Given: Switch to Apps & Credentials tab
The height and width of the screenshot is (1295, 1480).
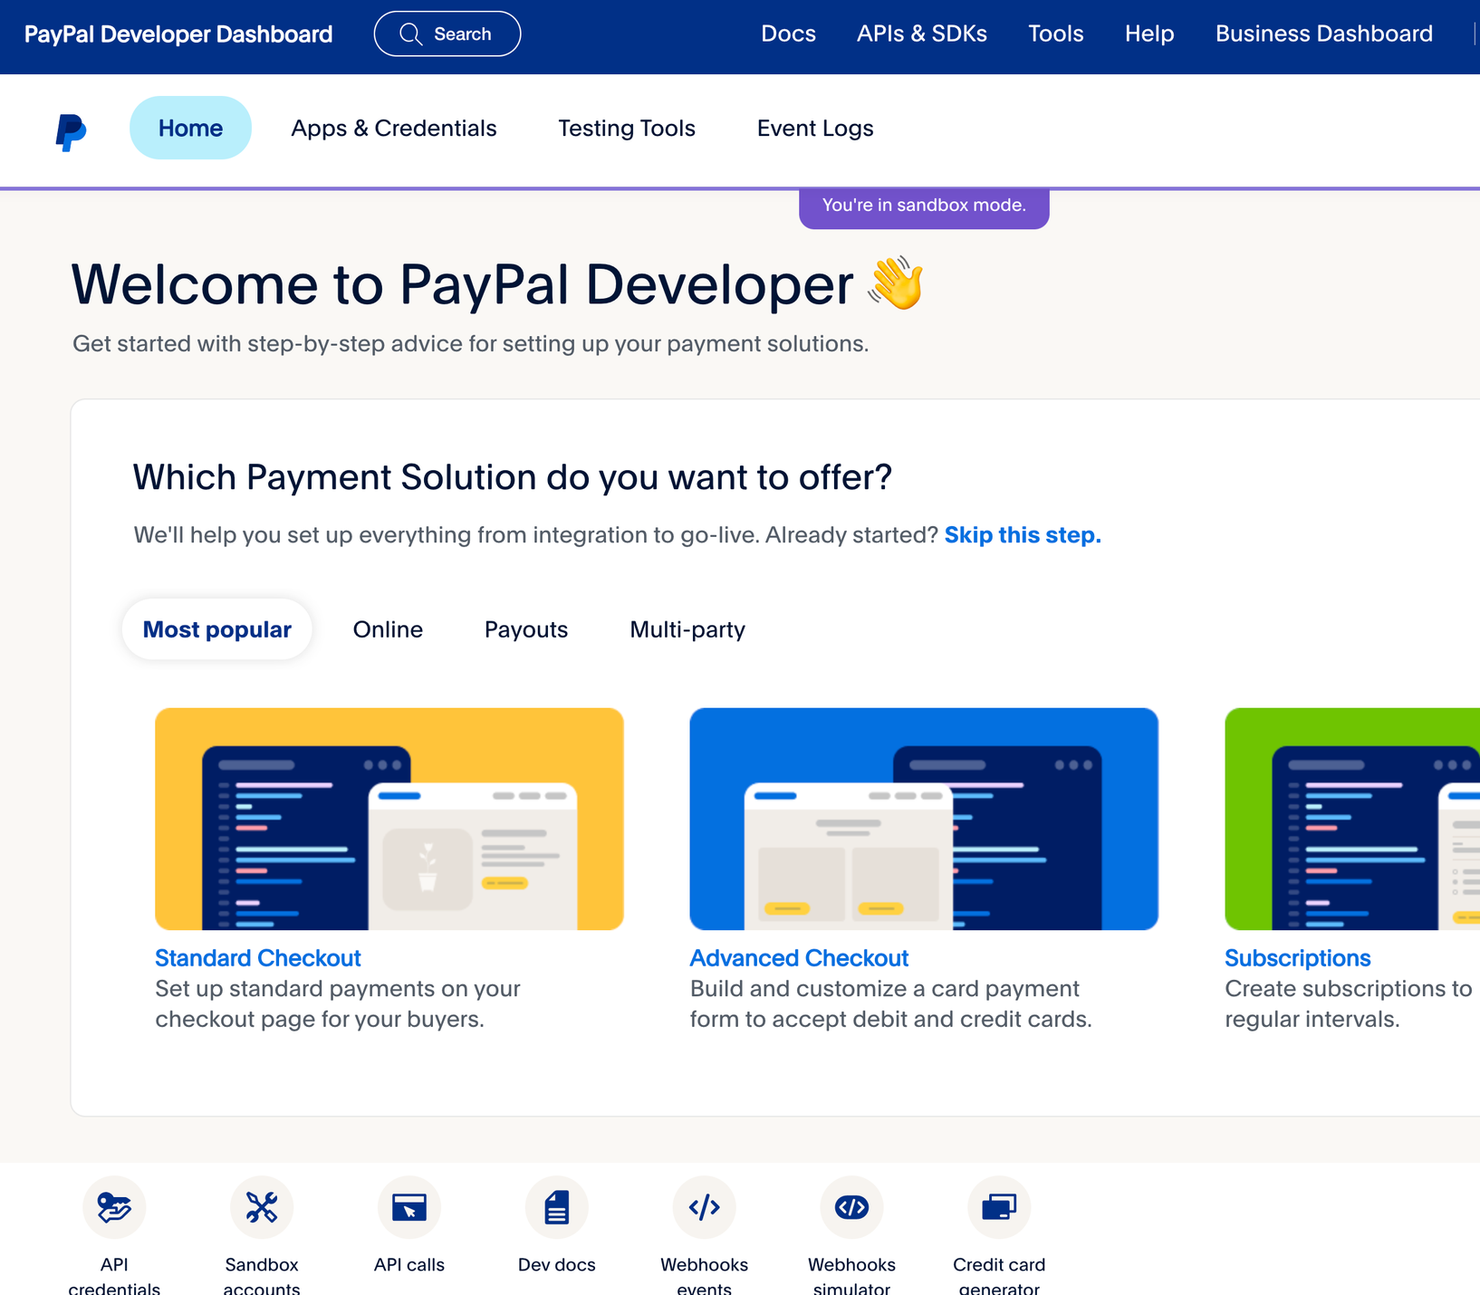Looking at the screenshot, I should (393, 129).
